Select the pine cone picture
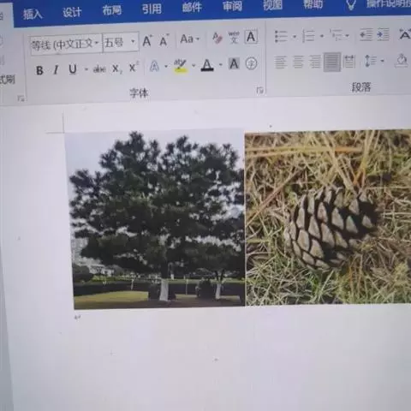 (x=328, y=217)
